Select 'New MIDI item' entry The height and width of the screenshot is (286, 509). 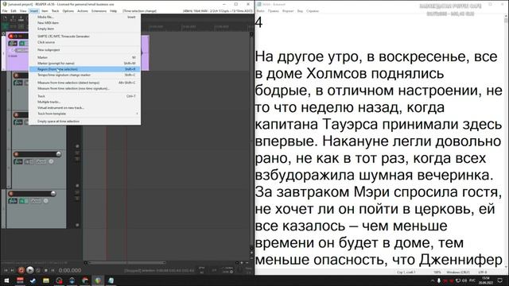click(x=85, y=23)
